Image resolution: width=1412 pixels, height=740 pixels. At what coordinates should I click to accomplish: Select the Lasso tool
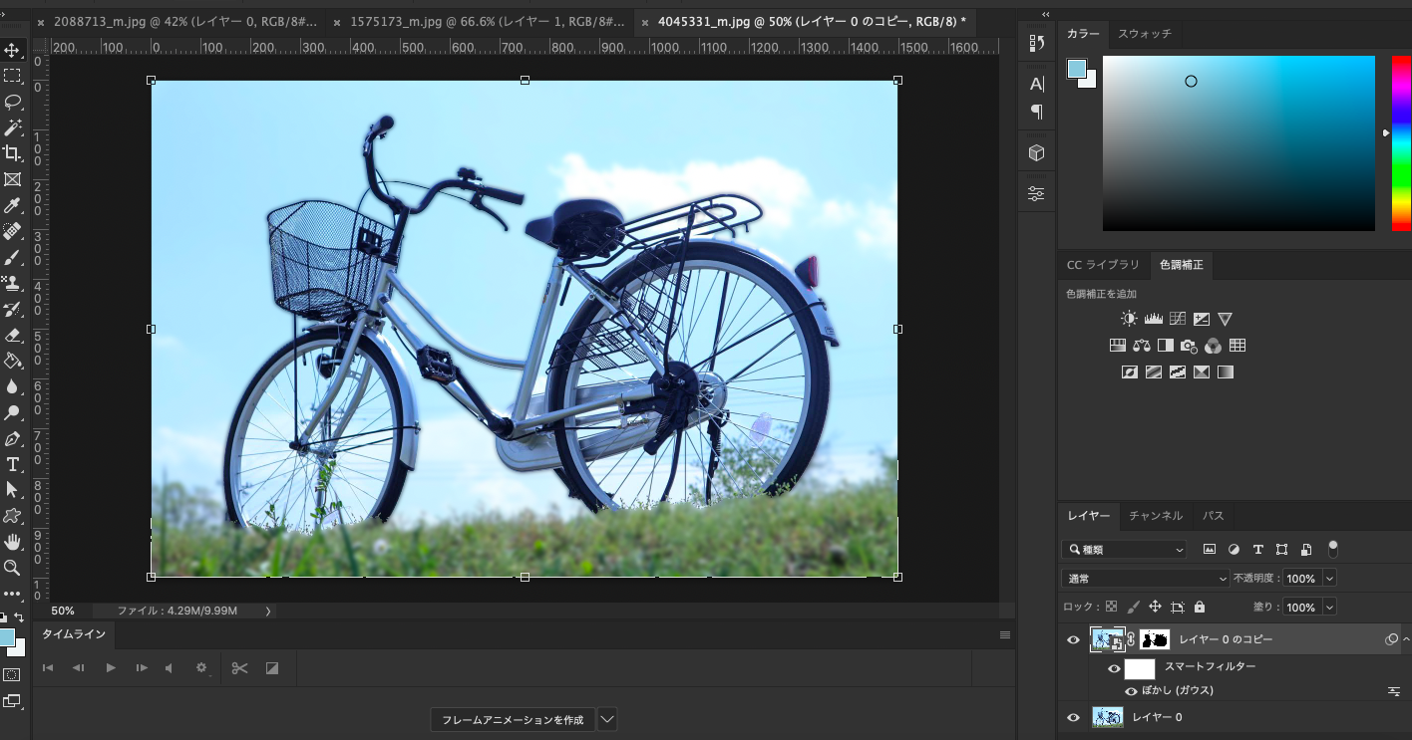click(x=12, y=102)
